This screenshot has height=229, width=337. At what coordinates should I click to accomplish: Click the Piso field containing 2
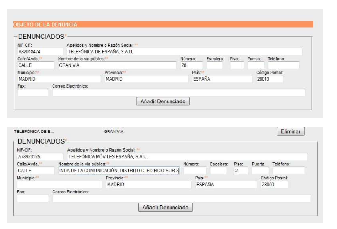point(241,171)
